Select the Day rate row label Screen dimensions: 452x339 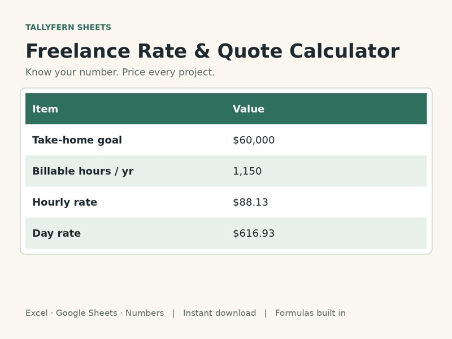[x=56, y=233]
